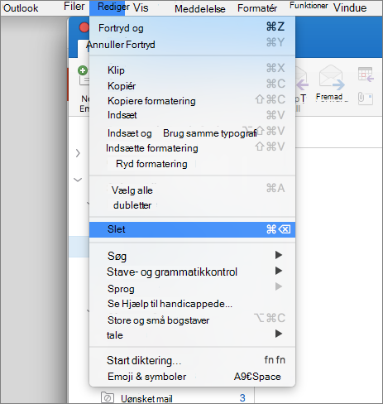
Task: Click the meeting calendar reply icon
Action: 366,75
